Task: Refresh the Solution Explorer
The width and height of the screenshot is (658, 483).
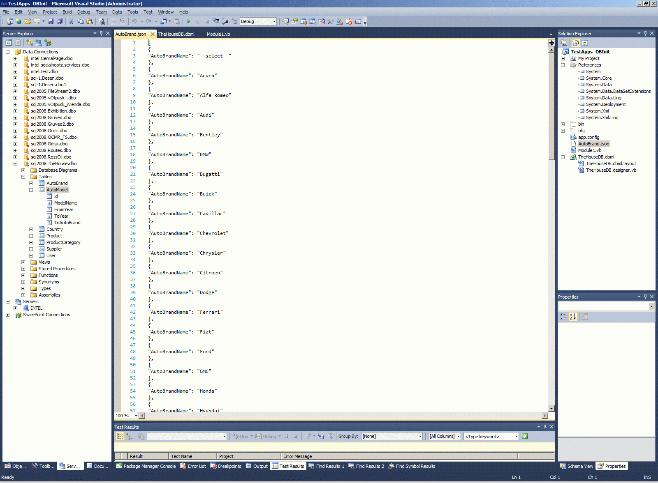Action: 585,43
